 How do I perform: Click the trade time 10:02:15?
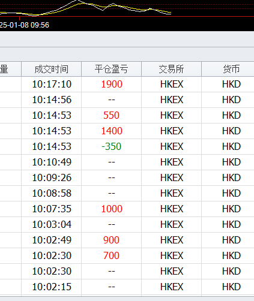(52, 287)
